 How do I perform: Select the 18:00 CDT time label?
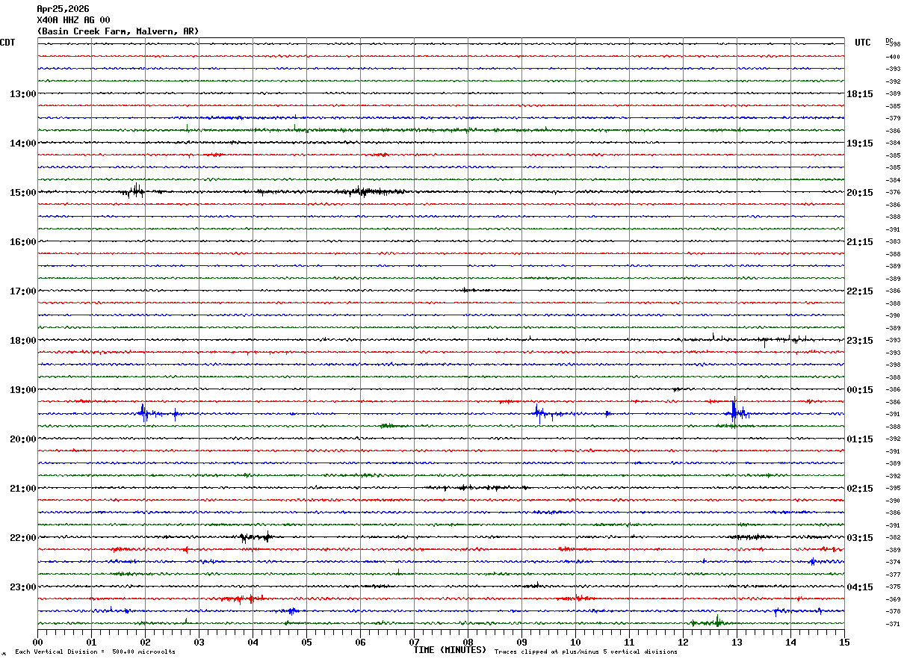click(22, 341)
